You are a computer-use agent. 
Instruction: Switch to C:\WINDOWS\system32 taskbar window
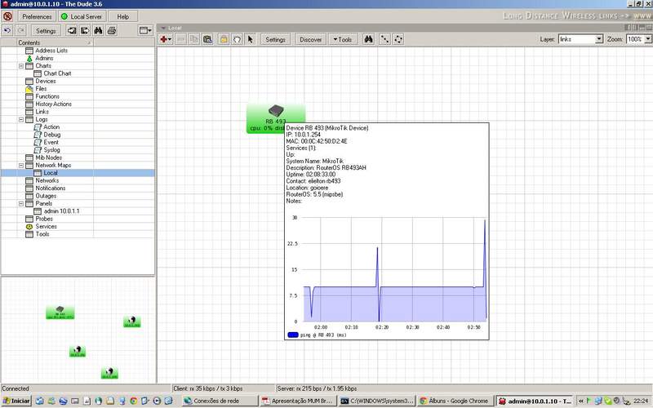[x=377, y=401]
